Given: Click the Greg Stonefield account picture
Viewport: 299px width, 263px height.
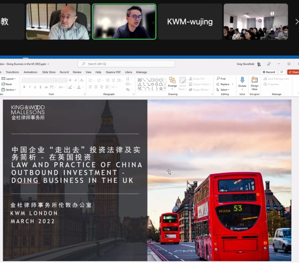Looking at the screenshot, I should coord(259,64).
